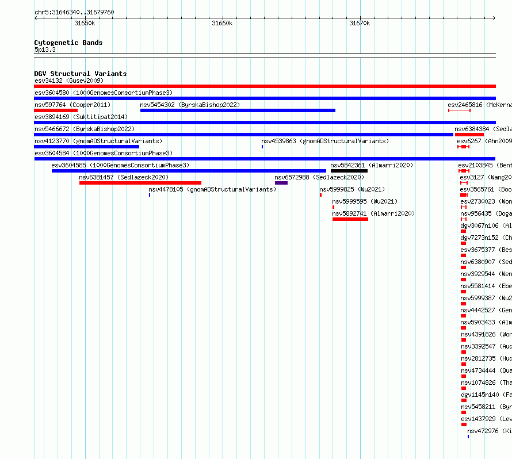
Task: Open esv3604585 (1000GenomesConsortiumPhase3) label
Action: pos(120,165)
